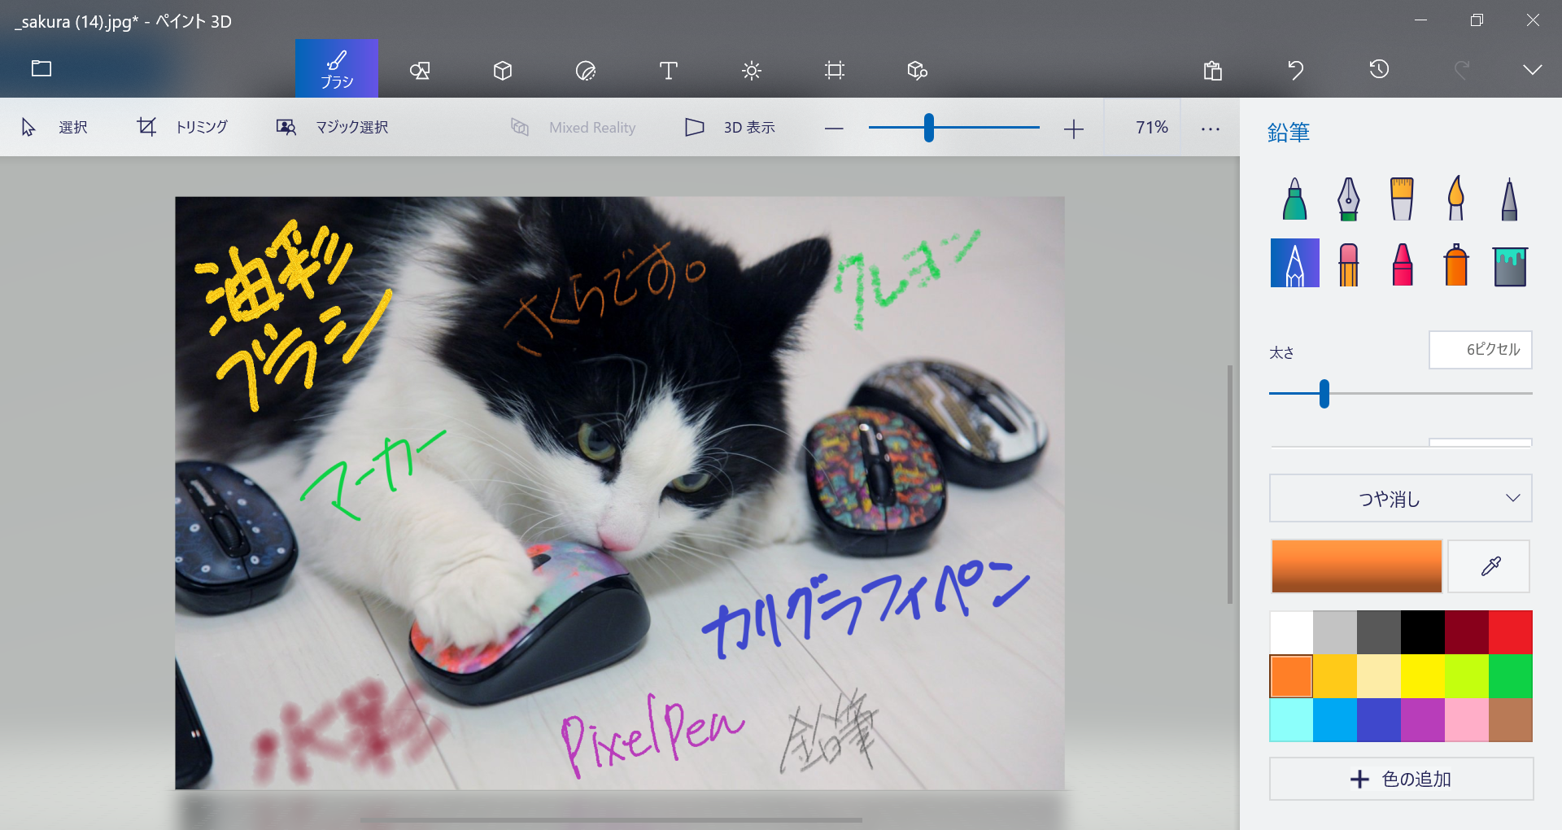This screenshot has width=1562, height=830.
Task: Open the 3D library tab
Action: point(918,71)
